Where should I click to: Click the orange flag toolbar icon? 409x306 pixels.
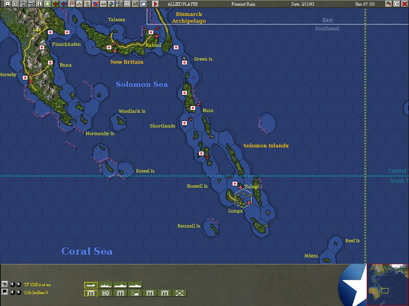point(71,4)
